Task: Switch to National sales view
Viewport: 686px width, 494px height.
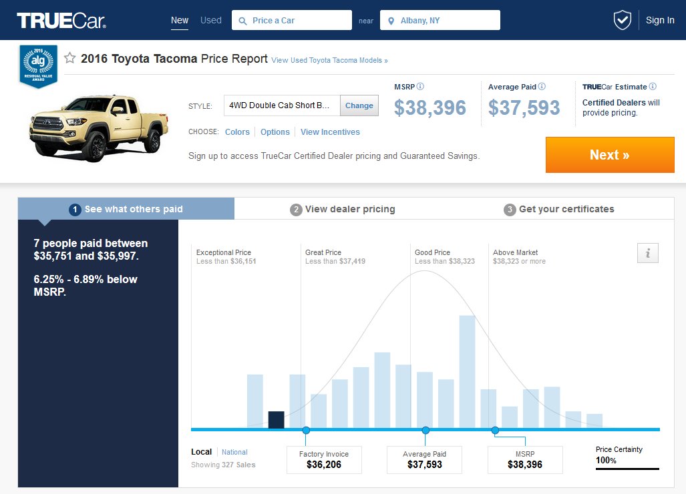Action: (234, 452)
